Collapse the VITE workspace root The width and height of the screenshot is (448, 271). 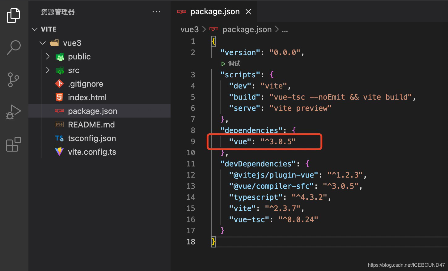coord(34,29)
